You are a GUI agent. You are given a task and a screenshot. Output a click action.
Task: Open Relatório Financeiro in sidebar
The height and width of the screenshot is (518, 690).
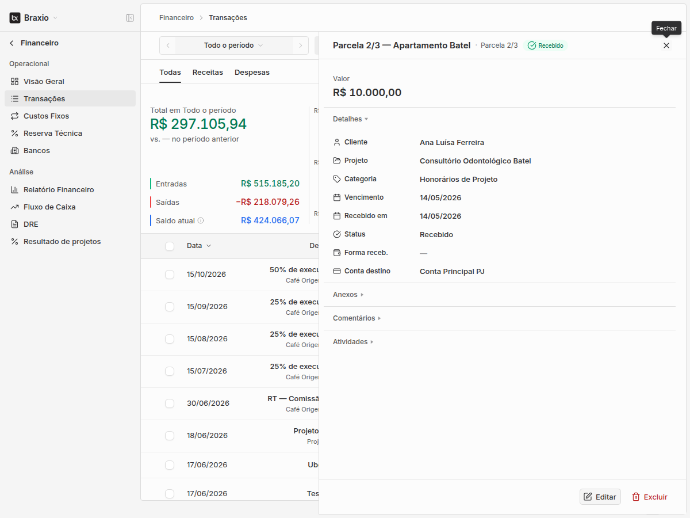[x=70, y=189]
